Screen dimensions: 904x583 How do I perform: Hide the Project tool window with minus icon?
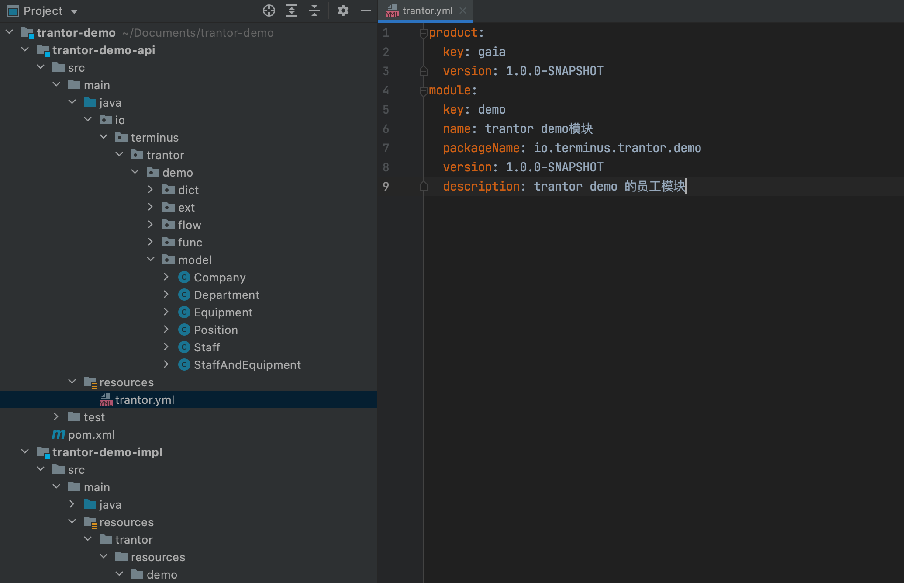pos(366,11)
